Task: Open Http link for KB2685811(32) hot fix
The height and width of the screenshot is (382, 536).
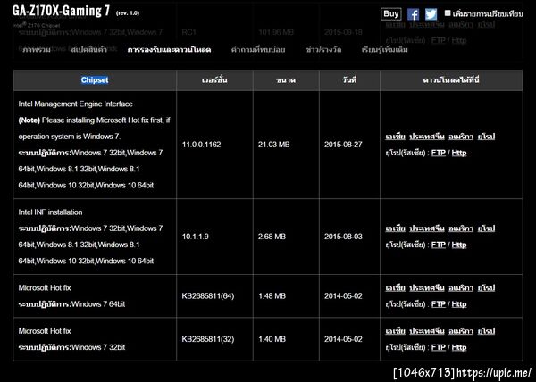Action: [x=459, y=347]
